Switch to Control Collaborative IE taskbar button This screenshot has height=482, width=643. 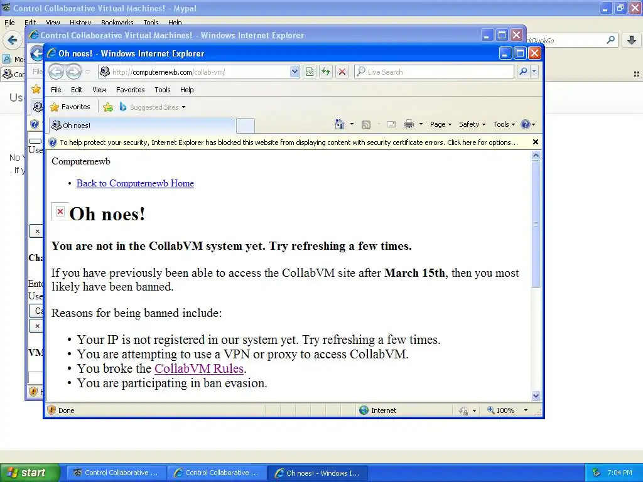217,473
